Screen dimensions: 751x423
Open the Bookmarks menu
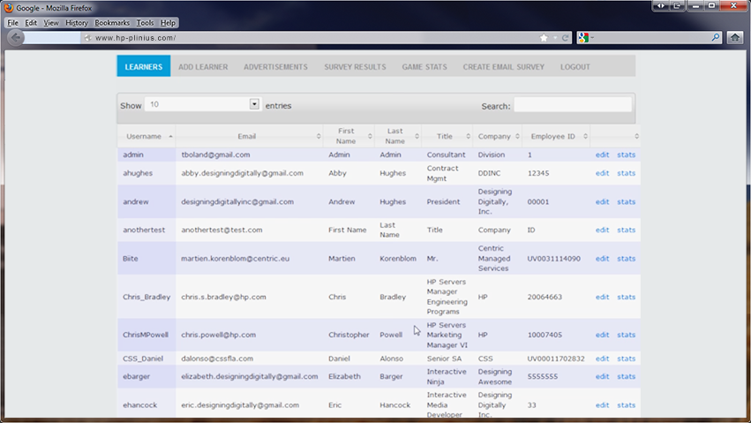(x=112, y=22)
